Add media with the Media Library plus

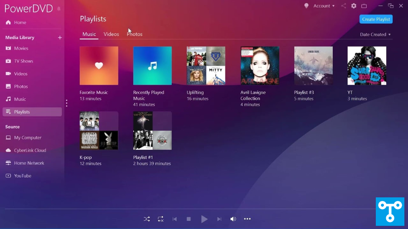click(x=60, y=38)
